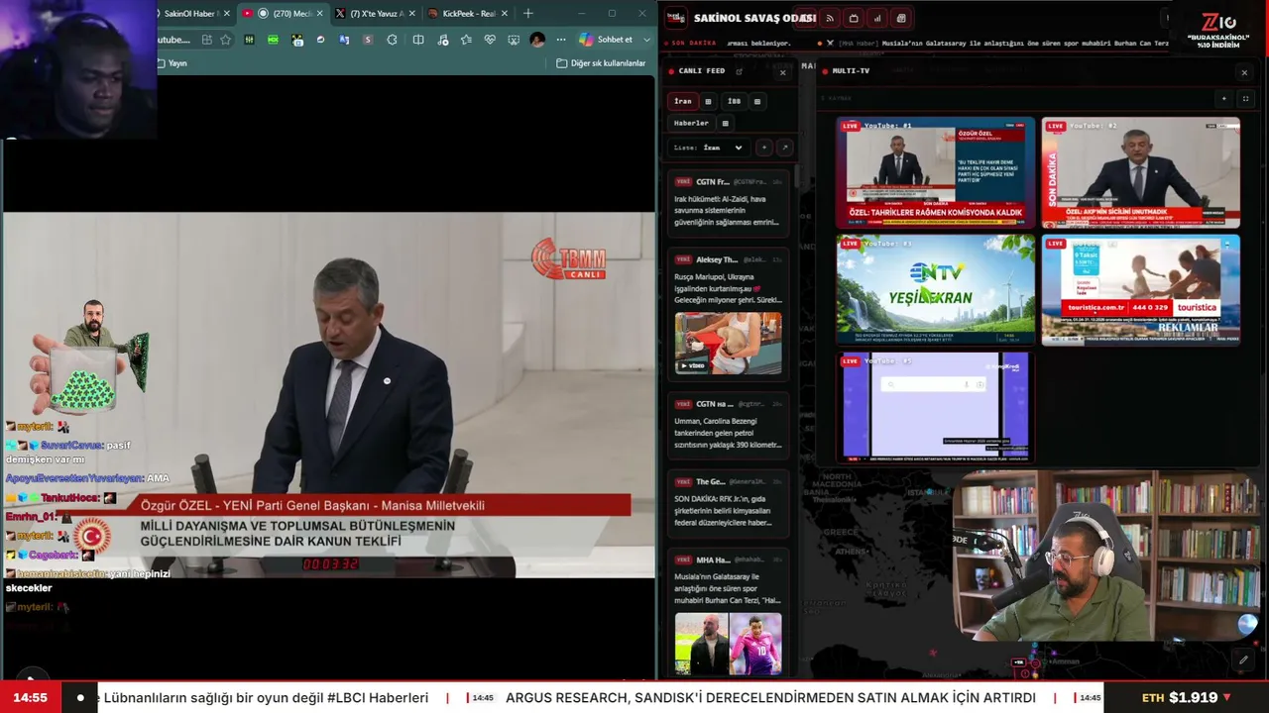Play the video in Aleksey's post
The height and width of the screenshot is (713, 1269).
point(729,344)
